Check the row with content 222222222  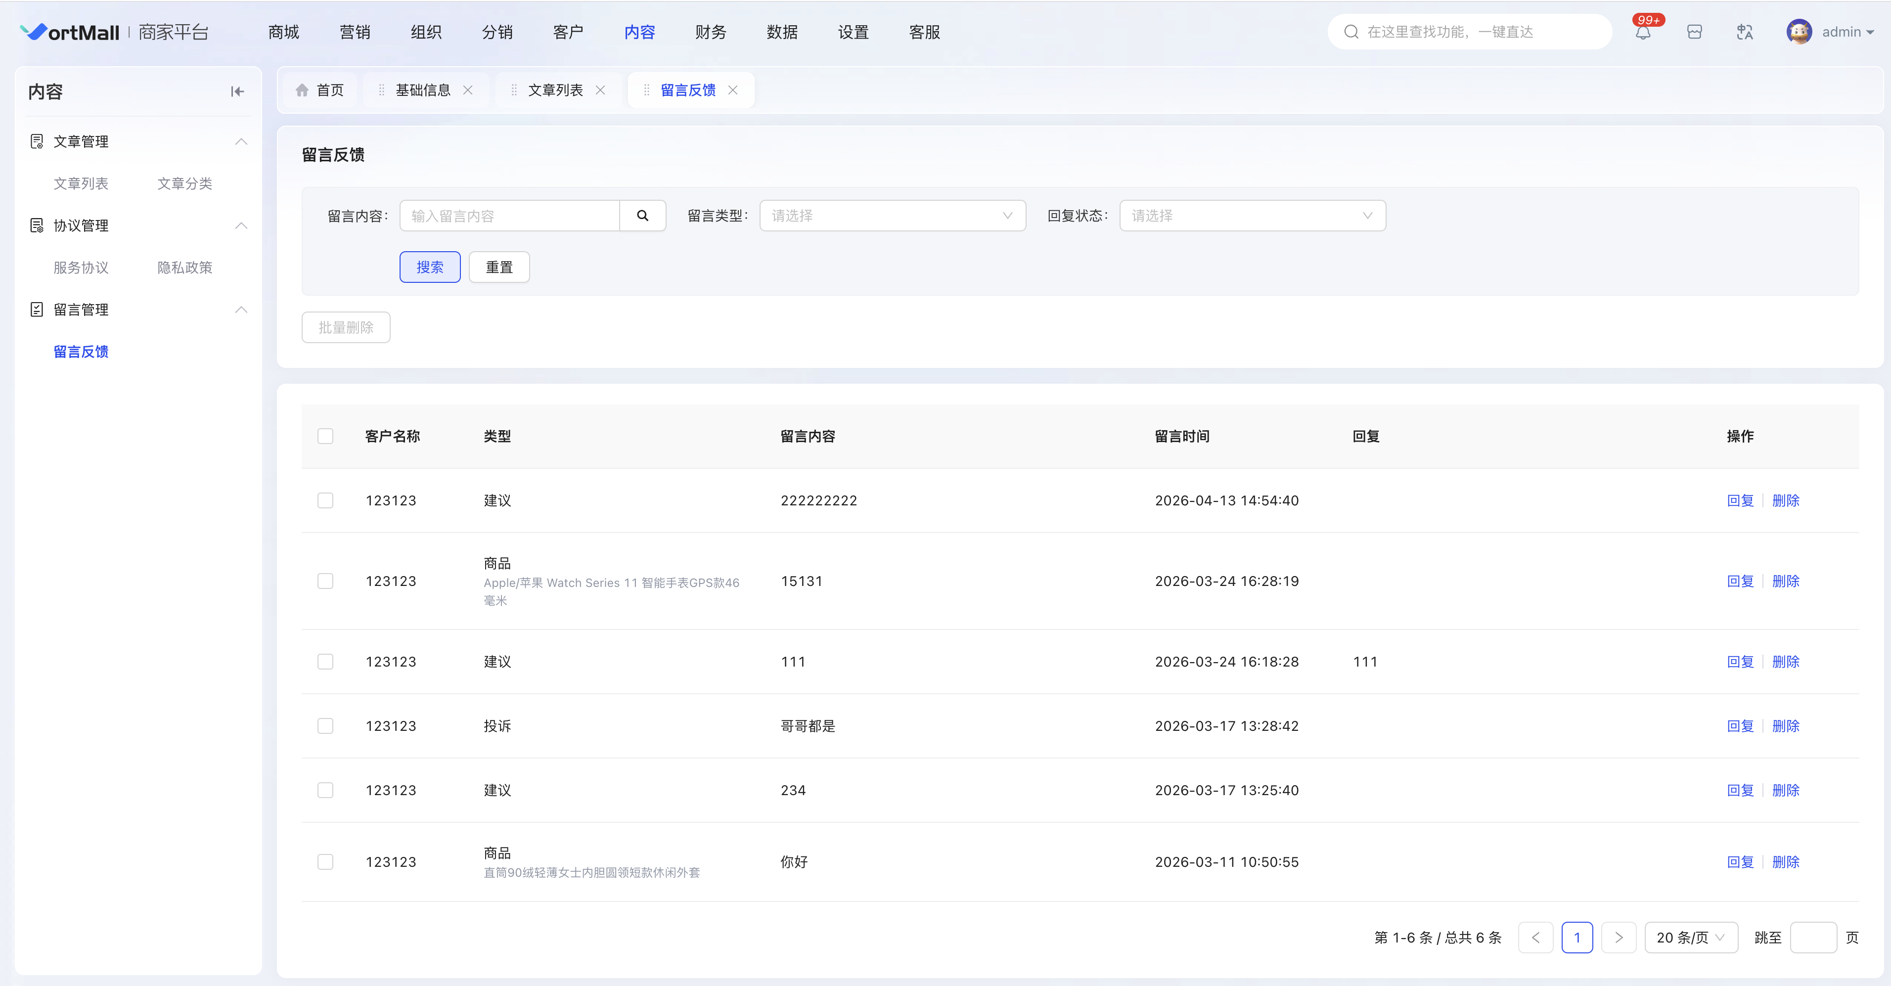click(325, 501)
